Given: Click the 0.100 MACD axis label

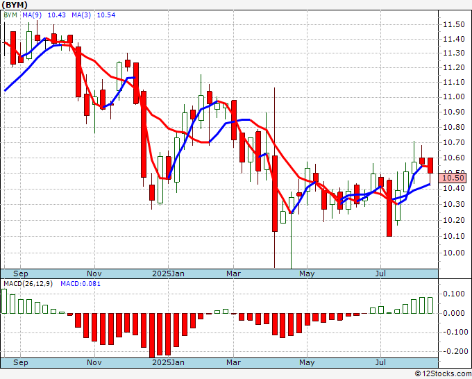Looking at the screenshot, I should click(454, 294).
